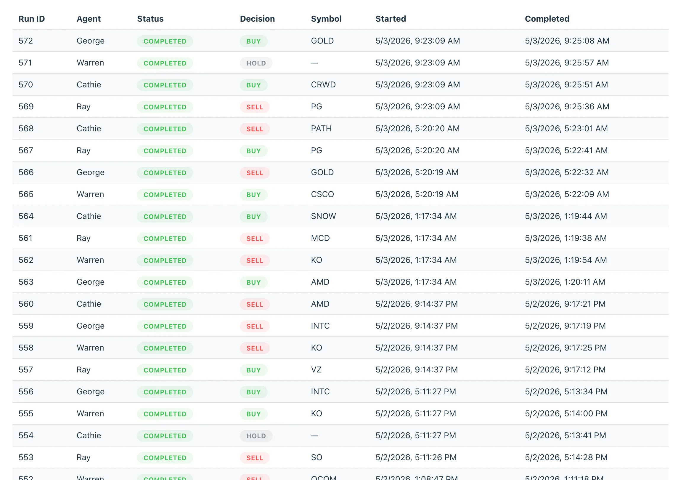
Task: Select run ID 567
Action: pos(25,150)
